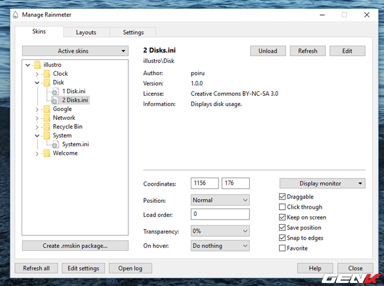Image resolution: width=384 pixels, height=286 pixels.
Task: Unload the 2 Disks.ini skin
Action: [x=268, y=51]
